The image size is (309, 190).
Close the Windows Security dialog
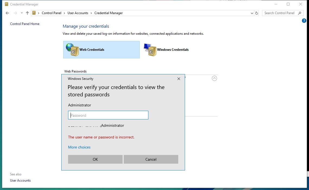click(179, 79)
